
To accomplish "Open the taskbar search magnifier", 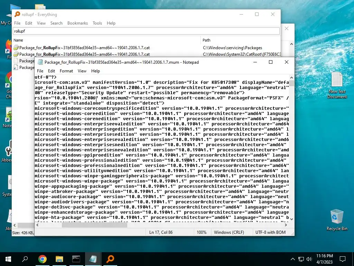I will point(25,259).
